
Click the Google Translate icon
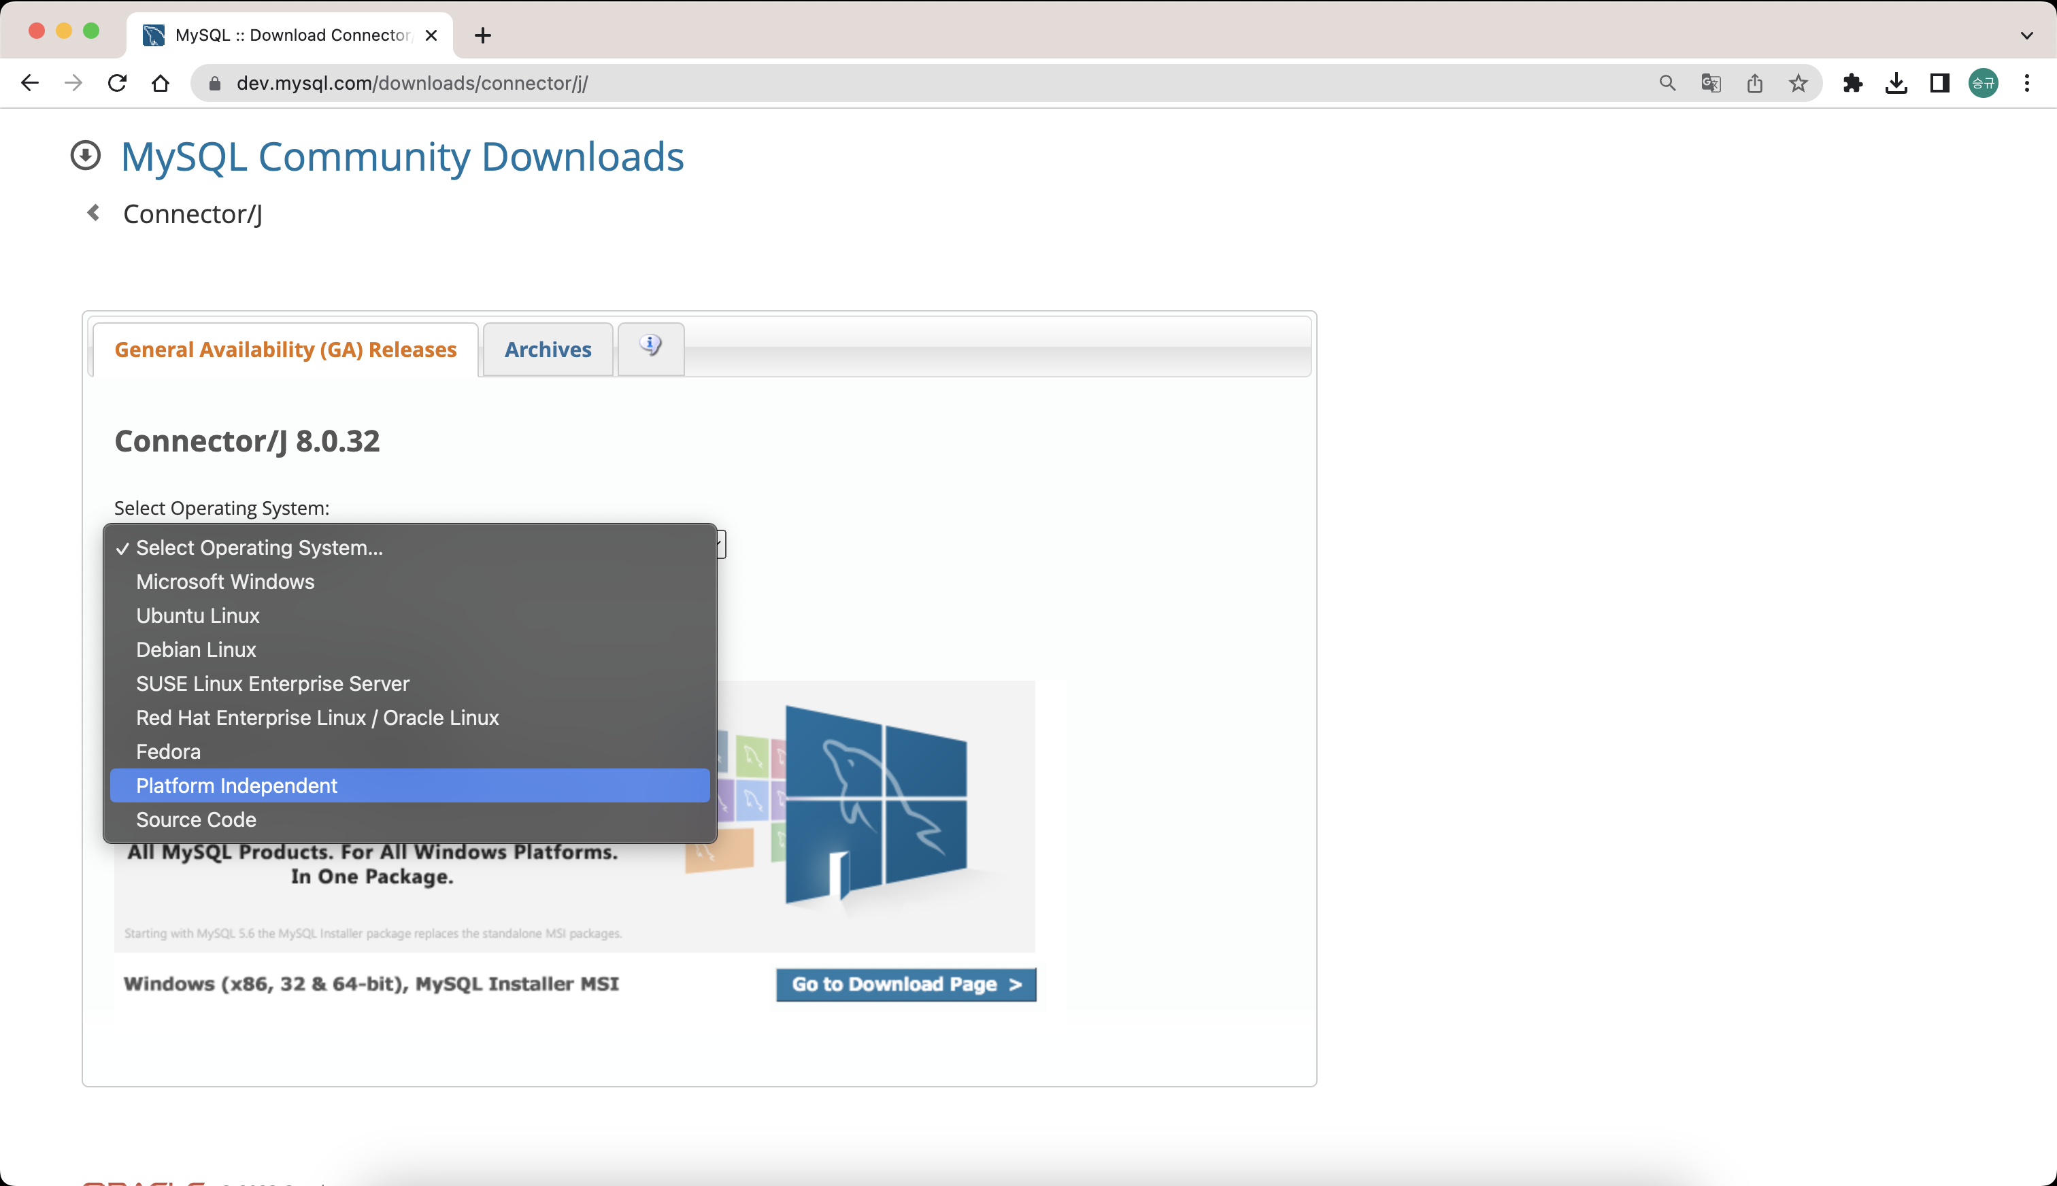coord(1711,83)
